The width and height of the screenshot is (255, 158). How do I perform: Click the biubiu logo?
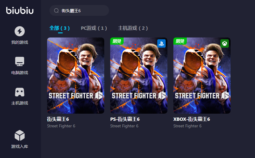(x=20, y=10)
